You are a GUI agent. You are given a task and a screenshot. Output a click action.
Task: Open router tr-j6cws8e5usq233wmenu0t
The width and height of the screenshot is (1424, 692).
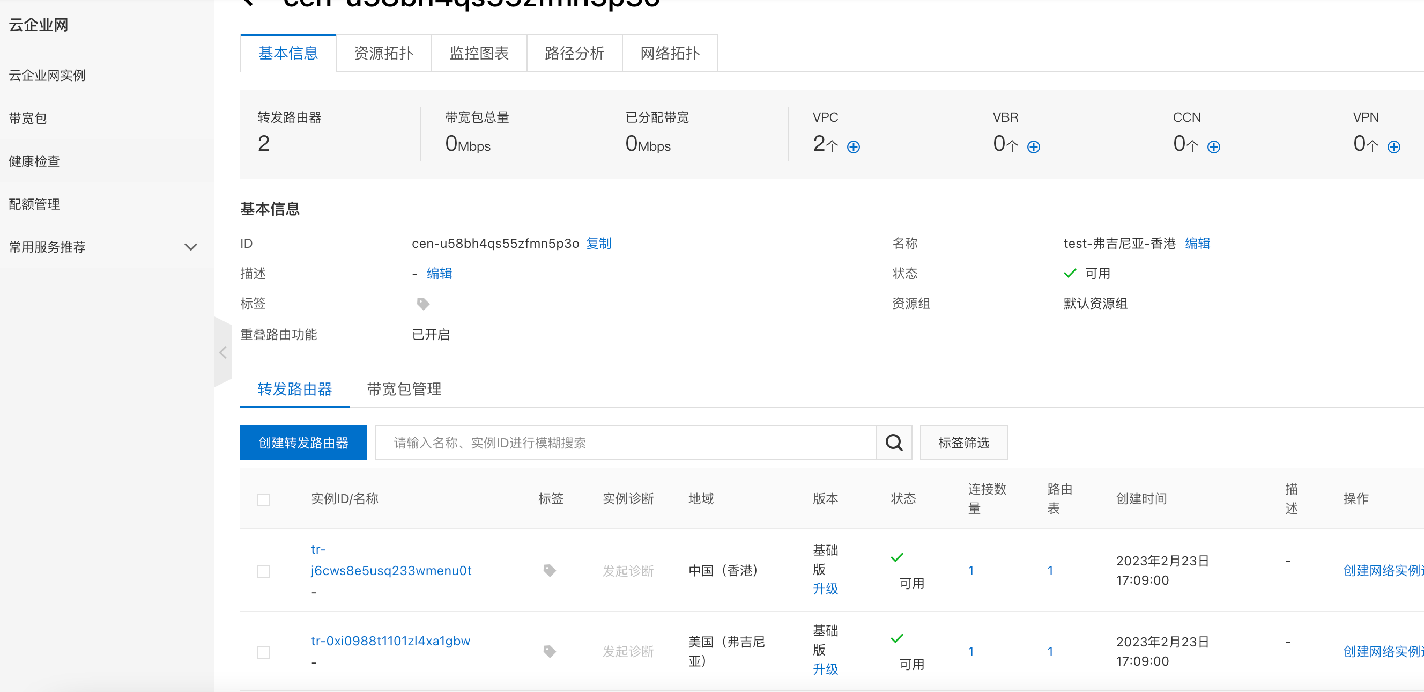coord(391,560)
